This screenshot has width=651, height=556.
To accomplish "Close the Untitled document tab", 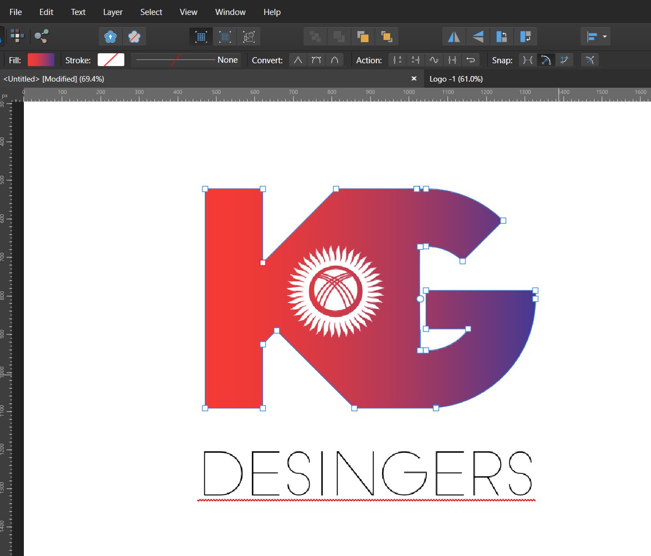I will (414, 78).
